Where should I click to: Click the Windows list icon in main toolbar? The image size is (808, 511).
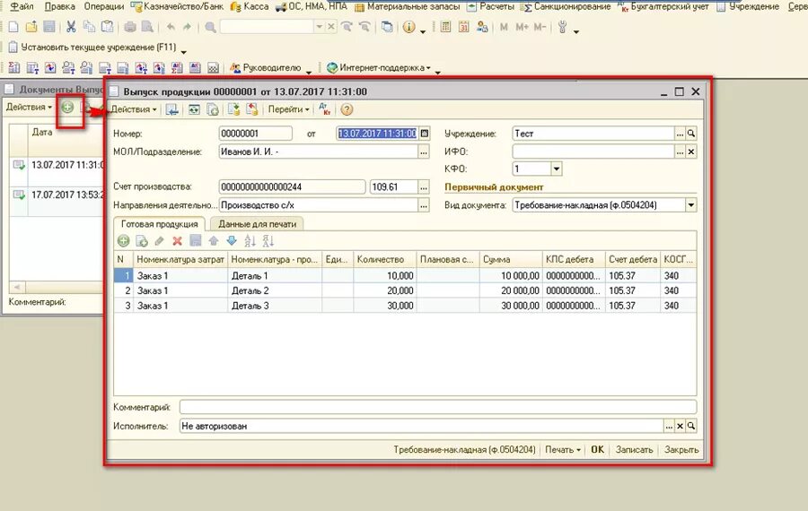point(387,27)
